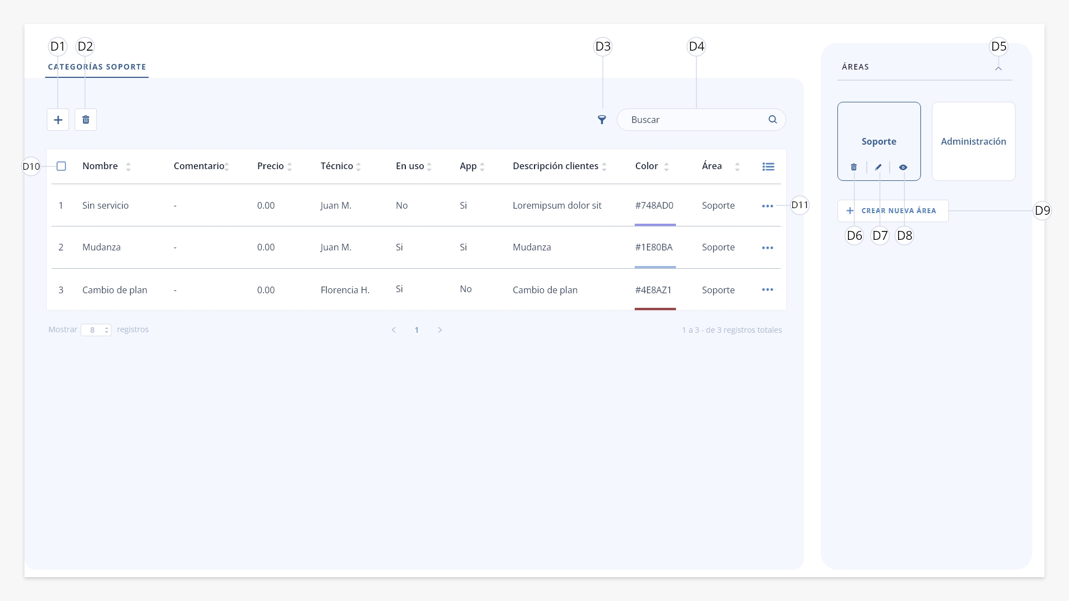Edit the Soporte area with pencil icon
This screenshot has width=1069, height=601.
click(879, 167)
